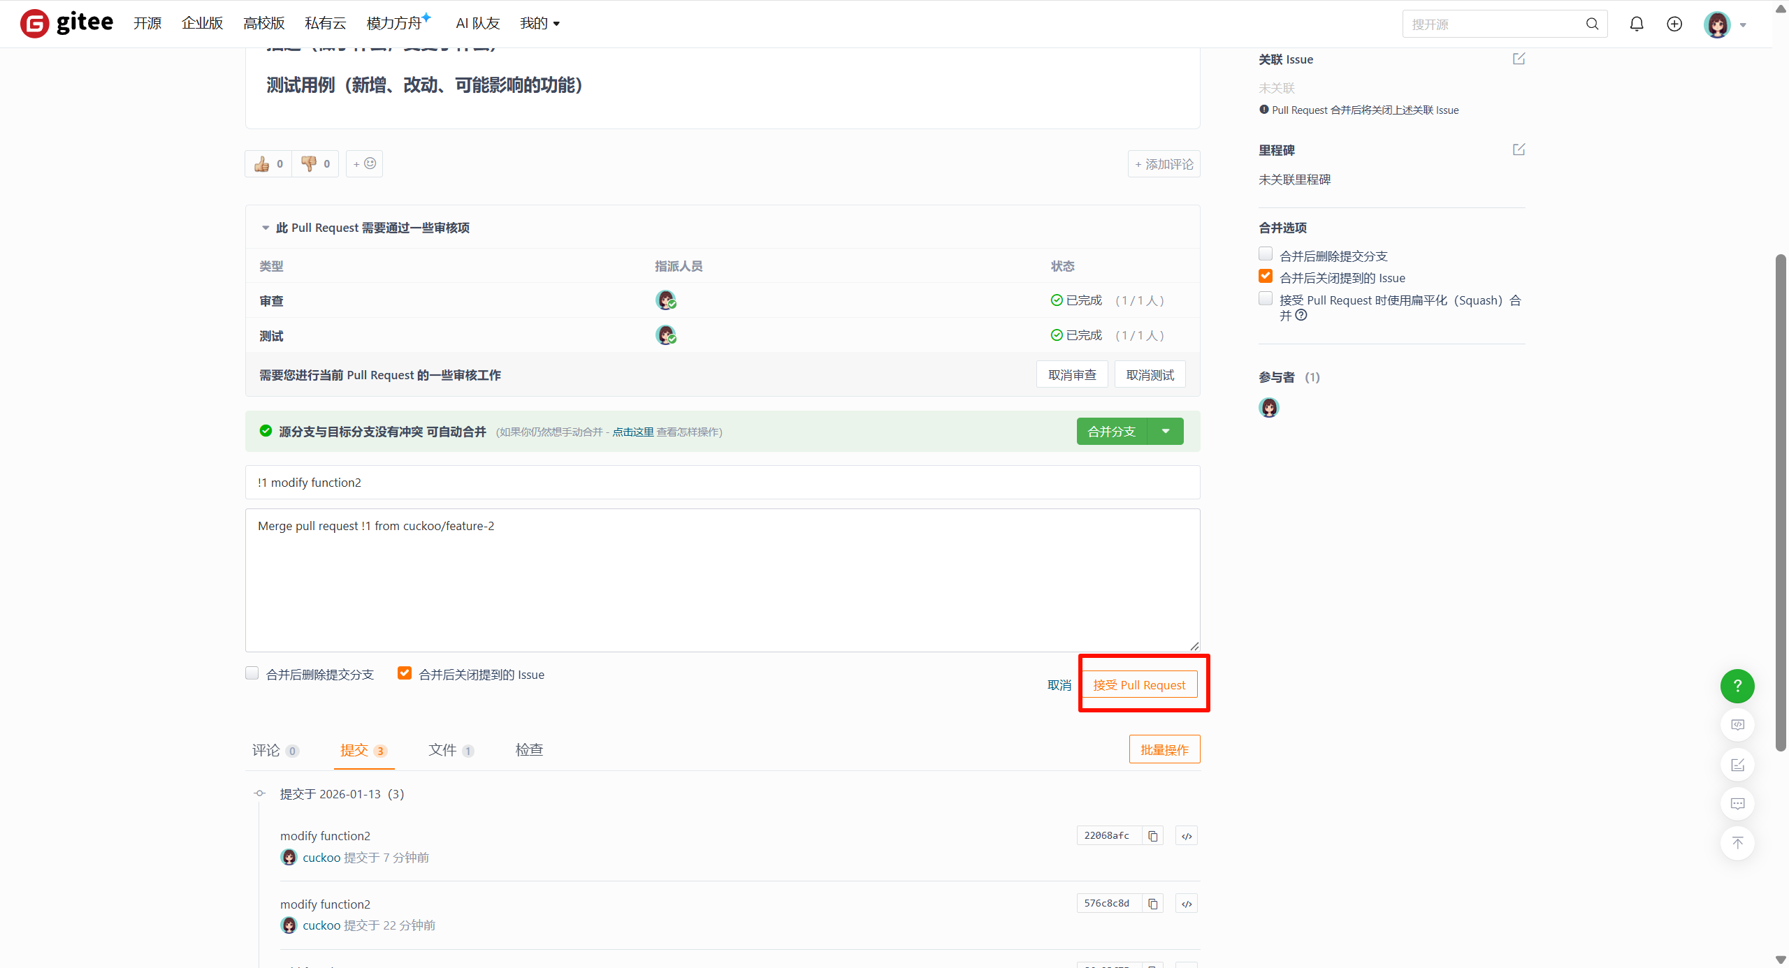Click in the merge title input field
The width and height of the screenshot is (1789, 968).
click(722, 483)
